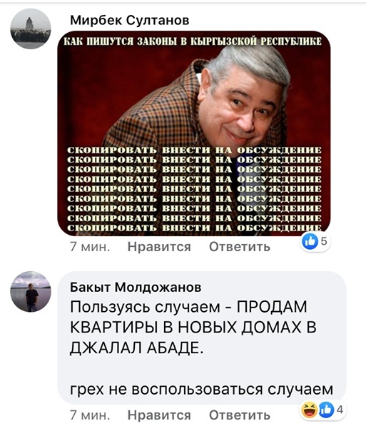Open the Мирбек Султанов name link

[x=130, y=20]
